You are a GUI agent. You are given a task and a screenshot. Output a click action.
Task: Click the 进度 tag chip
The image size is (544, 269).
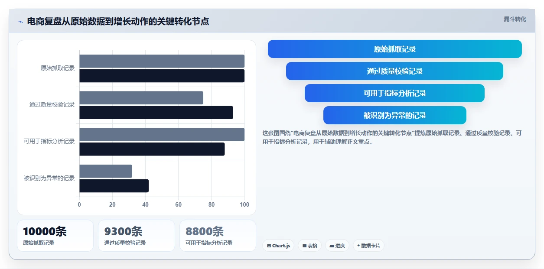[x=337, y=246]
